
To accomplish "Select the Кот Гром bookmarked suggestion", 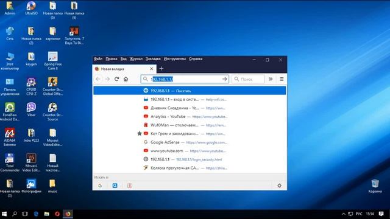I will [190, 134].
